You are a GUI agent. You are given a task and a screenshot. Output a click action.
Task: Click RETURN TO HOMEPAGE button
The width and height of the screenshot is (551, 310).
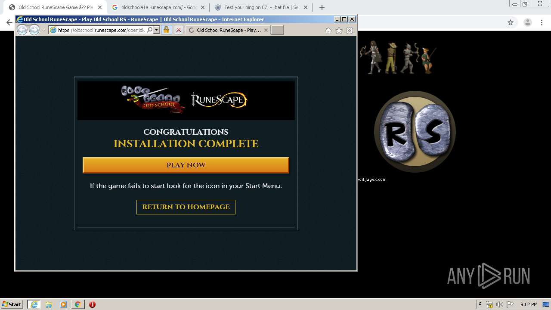coord(186,207)
